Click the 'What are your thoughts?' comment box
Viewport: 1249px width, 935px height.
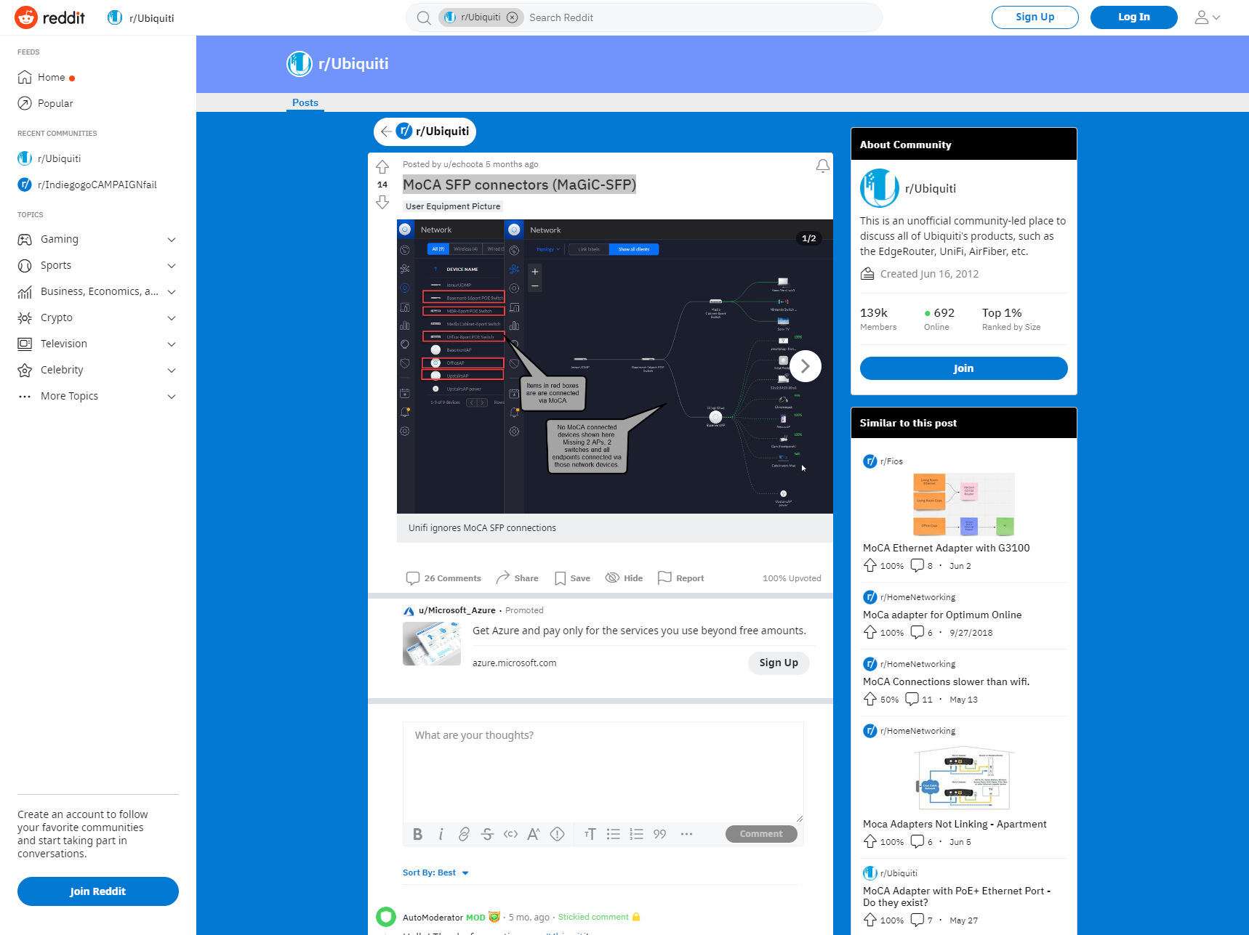click(603, 772)
